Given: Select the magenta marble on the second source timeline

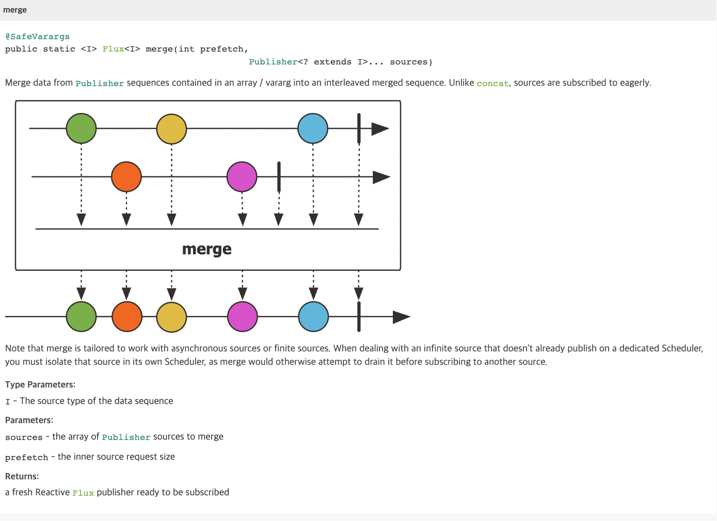Looking at the screenshot, I should coord(242,176).
